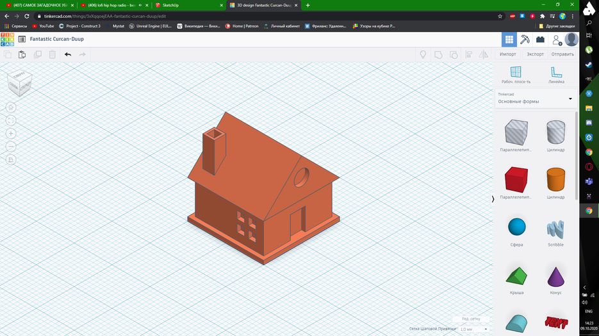This screenshot has height=336, width=599.
Task: Click the zoom in plus button
Action: coord(11,133)
